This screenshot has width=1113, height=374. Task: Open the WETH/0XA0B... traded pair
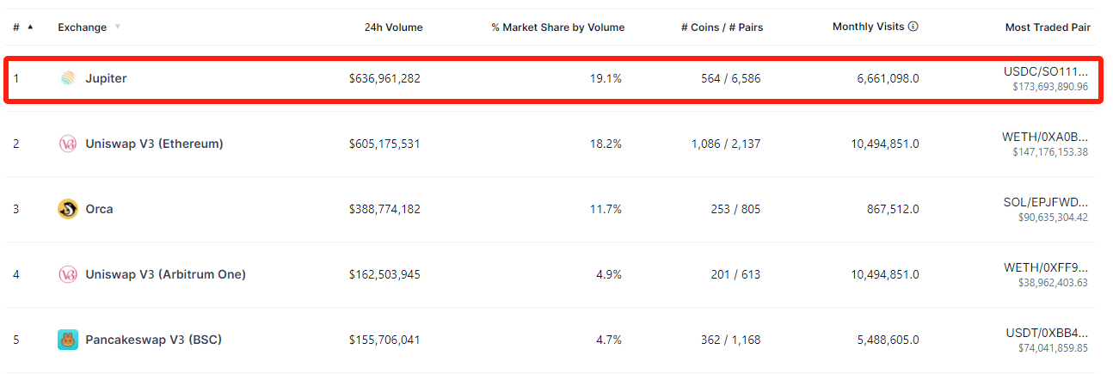click(1045, 138)
